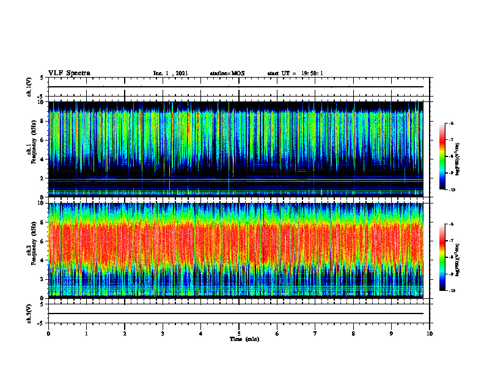This screenshot has width=484, height=374.
Task: Click the '2' kHz tick of ch.2 frequency axis
Action: (43, 279)
